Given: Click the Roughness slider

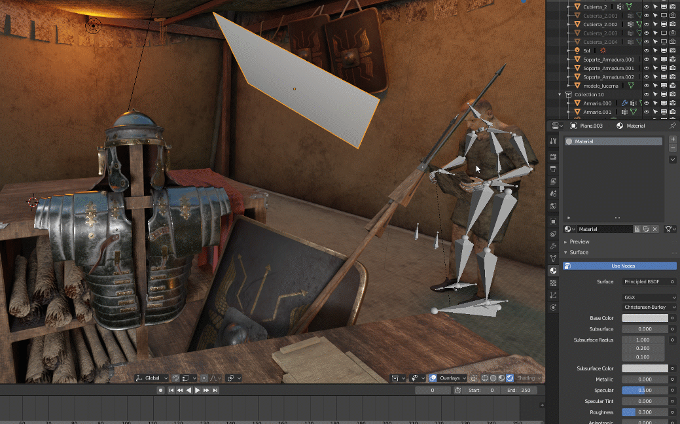Looking at the screenshot, I should 645,412.
